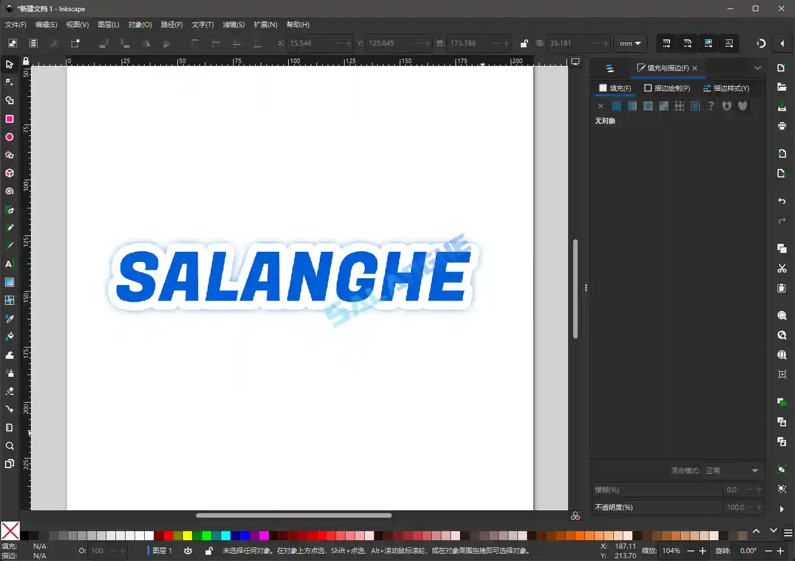Click Select All objects icon
795x561 pixels.
[12, 43]
